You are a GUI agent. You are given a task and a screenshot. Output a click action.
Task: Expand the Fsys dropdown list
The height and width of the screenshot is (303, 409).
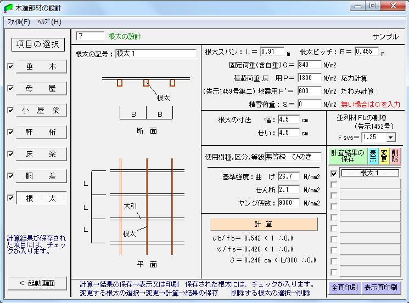pos(390,138)
